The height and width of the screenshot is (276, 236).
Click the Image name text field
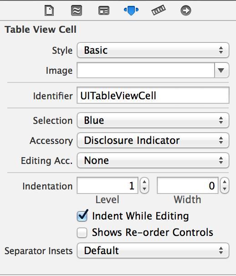(146, 70)
